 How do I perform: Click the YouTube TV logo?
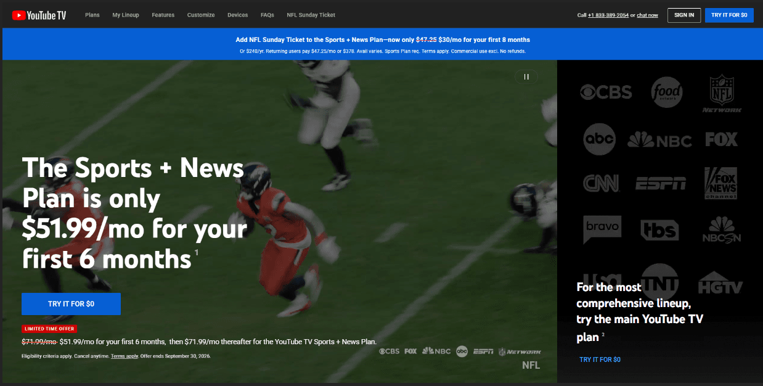tap(39, 15)
